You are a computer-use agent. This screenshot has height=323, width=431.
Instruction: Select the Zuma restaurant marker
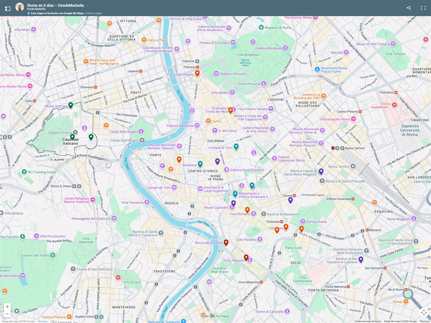(x=208, y=121)
